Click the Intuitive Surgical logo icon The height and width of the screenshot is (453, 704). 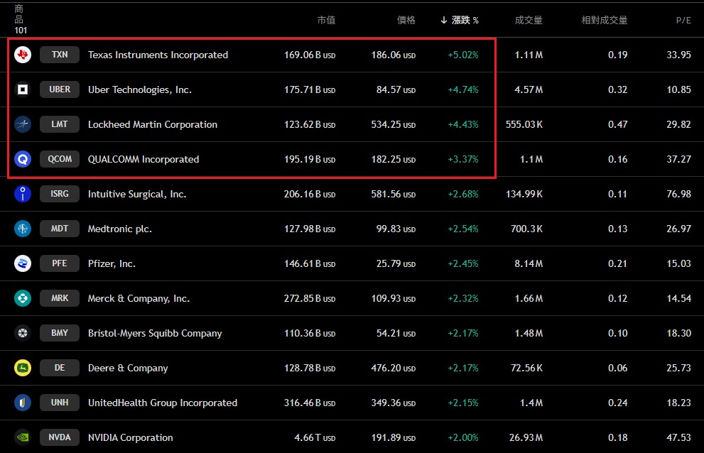tap(23, 194)
